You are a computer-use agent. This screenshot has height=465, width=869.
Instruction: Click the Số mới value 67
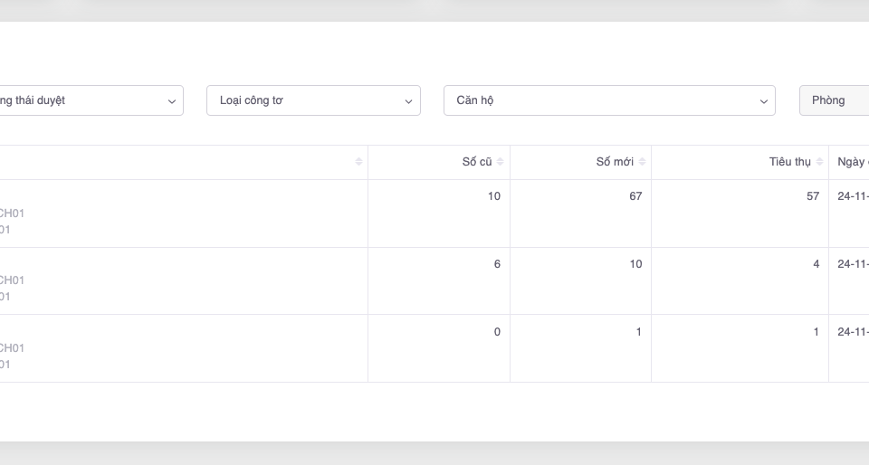click(635, 196)
